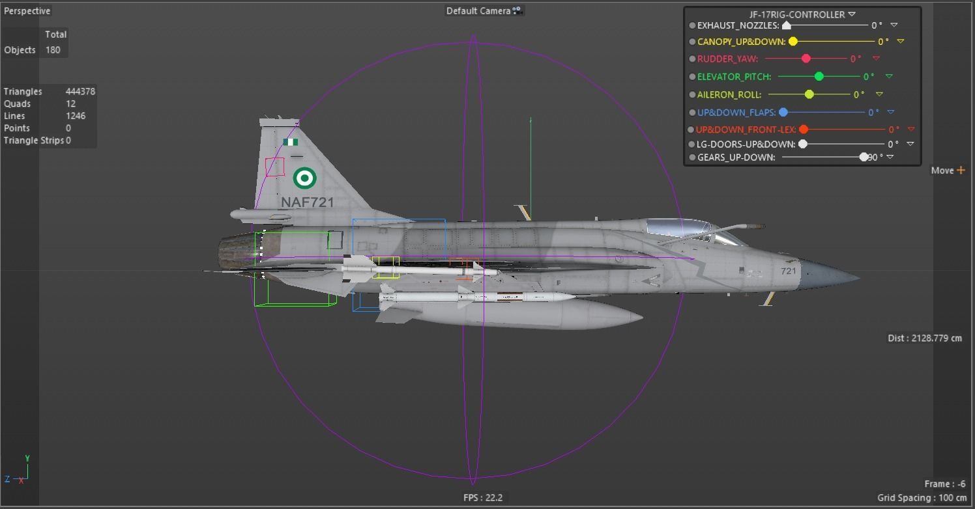
Task: Open the ELEVATOR_PITCH green triangle dropdown
Action: [889, 77]
